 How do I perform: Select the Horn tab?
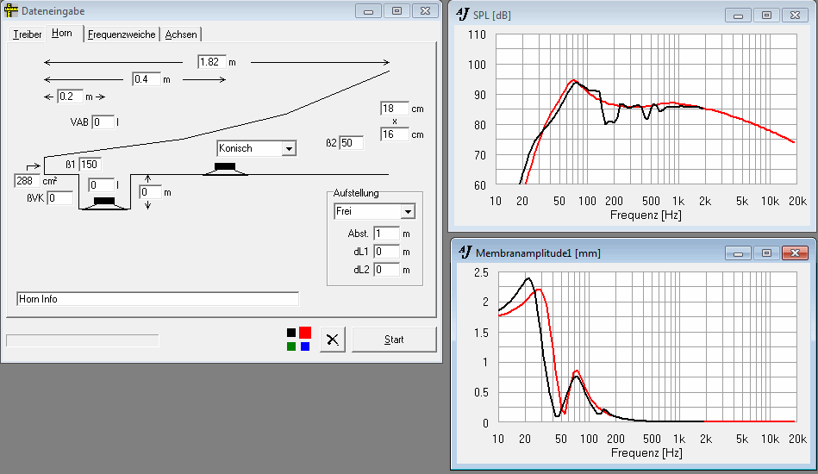tap(62, 33)
